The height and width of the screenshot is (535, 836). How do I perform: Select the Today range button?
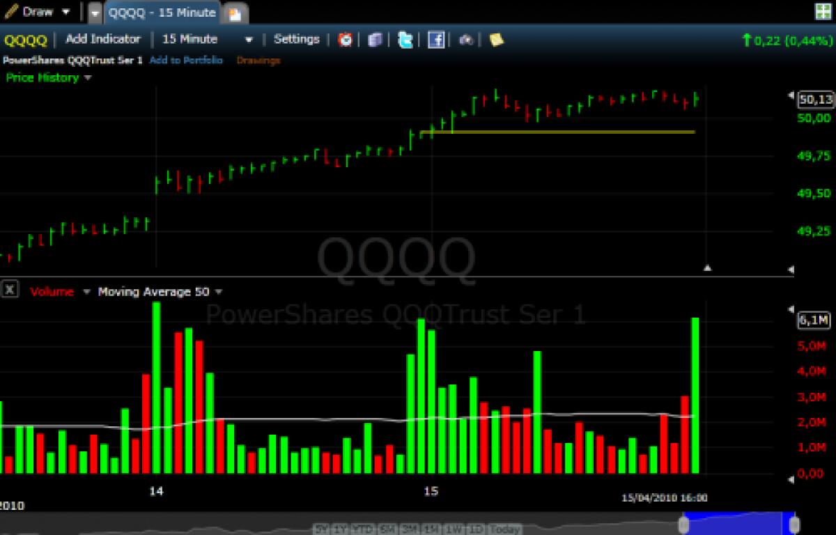pyautogui.click(x=506, y=529)
